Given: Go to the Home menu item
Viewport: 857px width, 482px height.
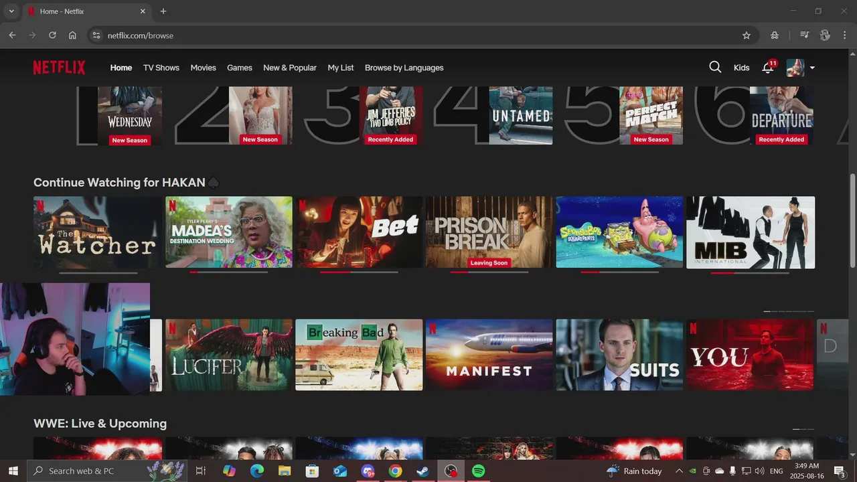Looking at the screenshot, I should [121, 68].
